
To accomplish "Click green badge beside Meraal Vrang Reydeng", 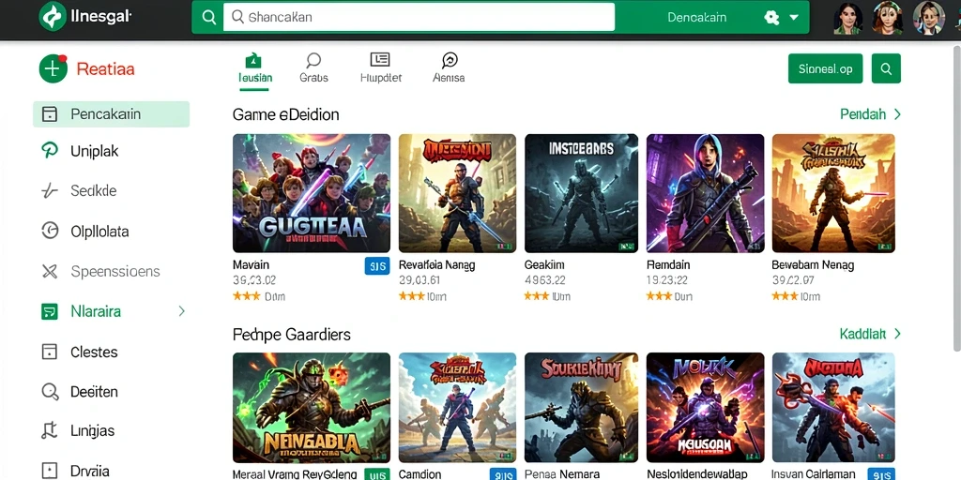I will pyautogui.click(x=377, y=474).
